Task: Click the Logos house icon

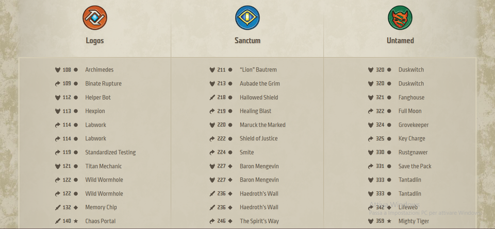Action: 95,18
